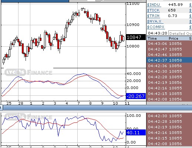The height and width of the screenshot is (148, 192).
Task: Click the 20.000 axis label on MACD chart
Action: click(134, 81)
